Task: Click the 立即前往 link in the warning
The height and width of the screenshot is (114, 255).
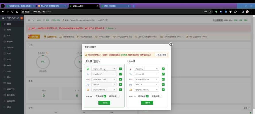Action: click(111, 28)
